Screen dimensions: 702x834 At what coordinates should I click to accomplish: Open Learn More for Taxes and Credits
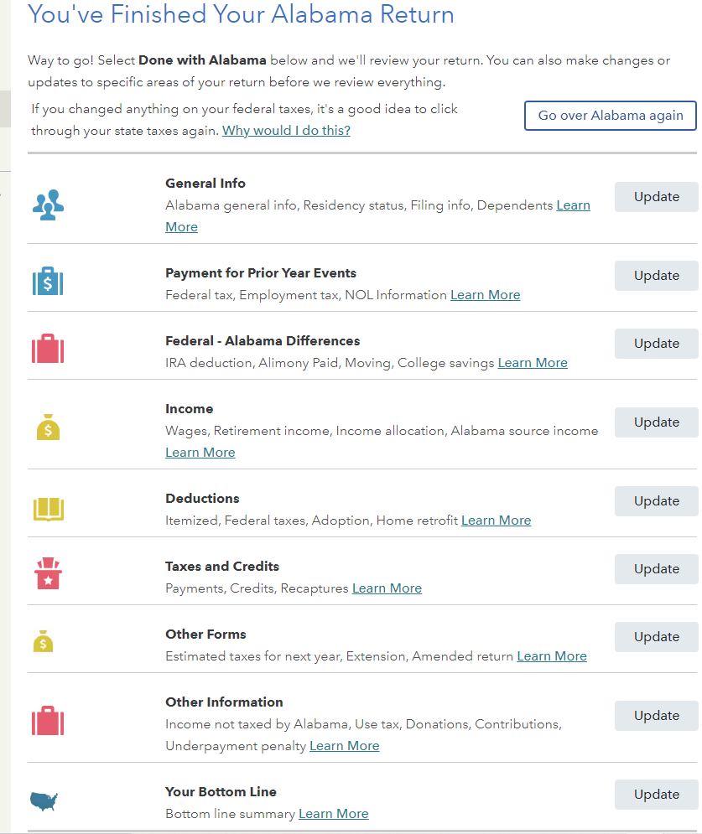coord(387,588)
